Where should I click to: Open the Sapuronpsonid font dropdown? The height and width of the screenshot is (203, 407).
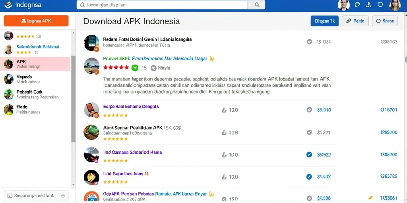pos(36,196)
